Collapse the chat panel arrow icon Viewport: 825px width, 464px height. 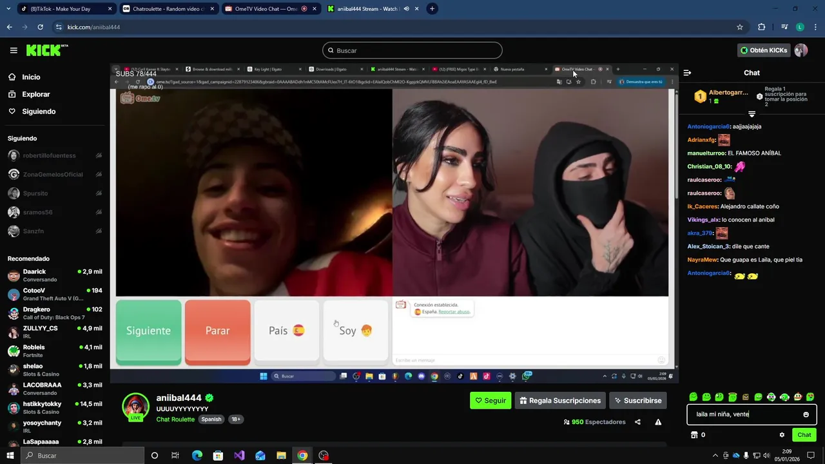coord(687,73)
